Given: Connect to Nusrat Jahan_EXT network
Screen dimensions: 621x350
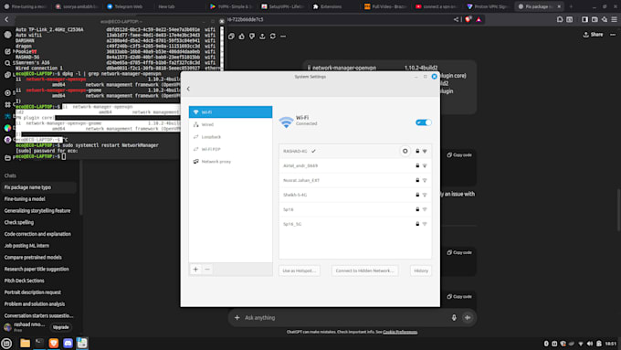Looking at the screenshot, I should coord(355,180).
